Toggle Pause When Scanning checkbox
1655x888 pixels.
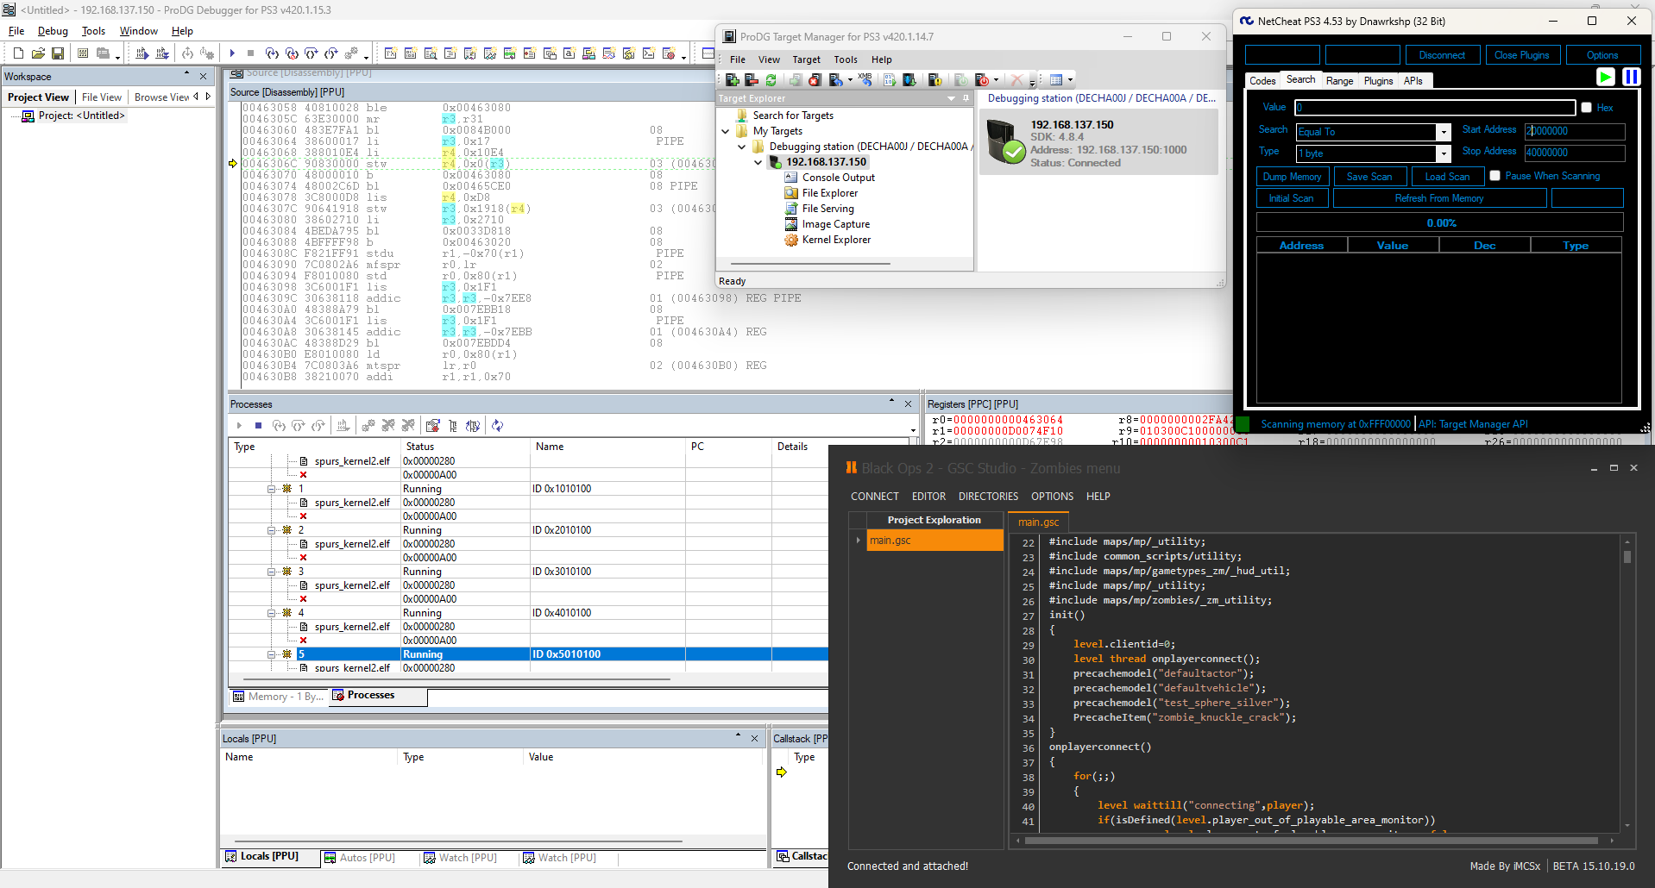click(x=1495, y=176)
